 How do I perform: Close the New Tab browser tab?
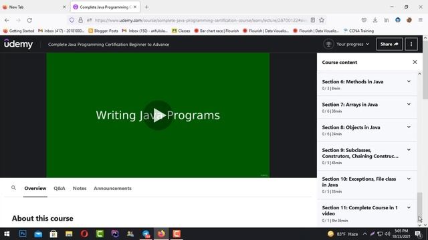click(64, 7)
